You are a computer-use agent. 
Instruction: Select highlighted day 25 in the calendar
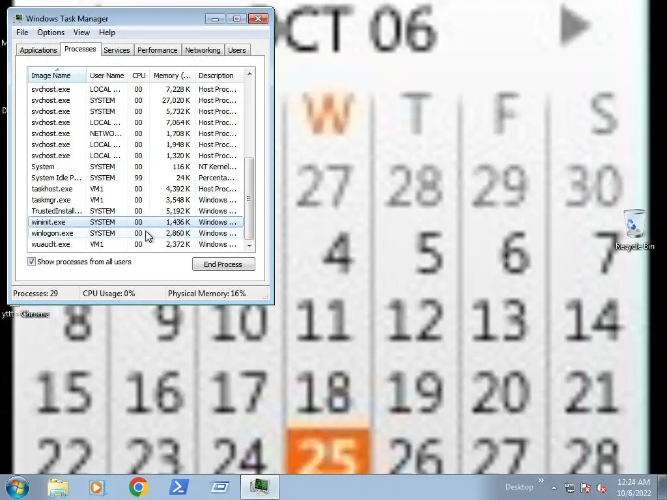pos(328,452)
